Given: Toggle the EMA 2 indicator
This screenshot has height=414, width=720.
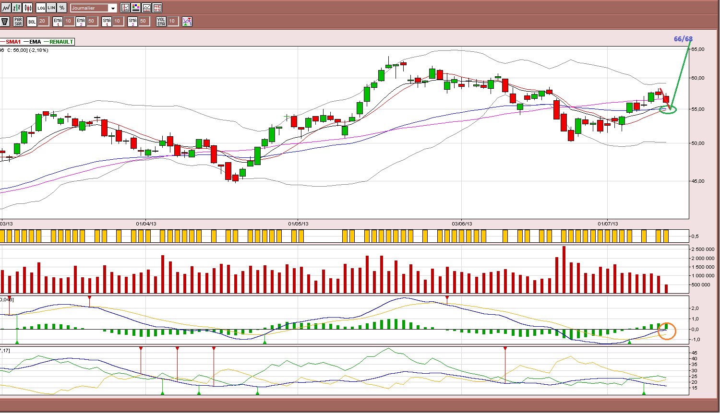Looking at the screenshot, I should coord(81,21).
